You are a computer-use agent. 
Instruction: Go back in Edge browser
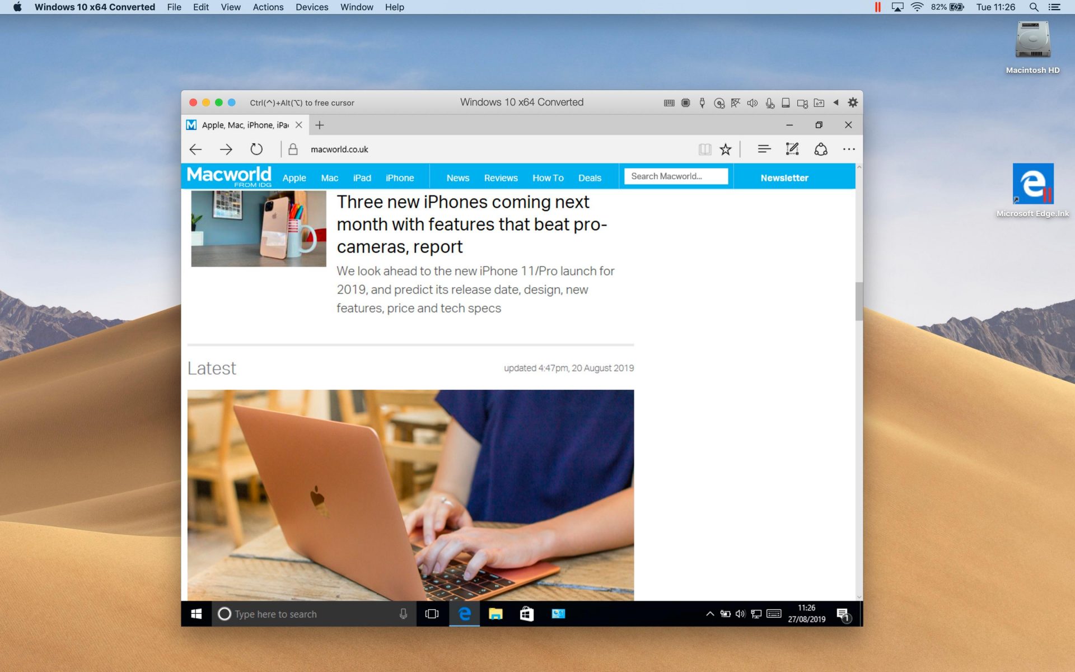click(195, 149)
